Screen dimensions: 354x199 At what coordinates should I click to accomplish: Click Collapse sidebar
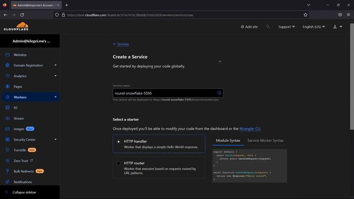tap(24, 192)
